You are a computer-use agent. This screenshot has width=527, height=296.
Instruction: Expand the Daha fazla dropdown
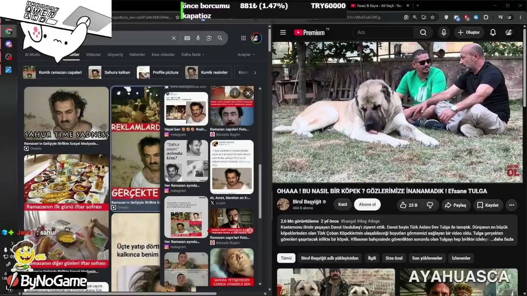(x=193, y=55)
